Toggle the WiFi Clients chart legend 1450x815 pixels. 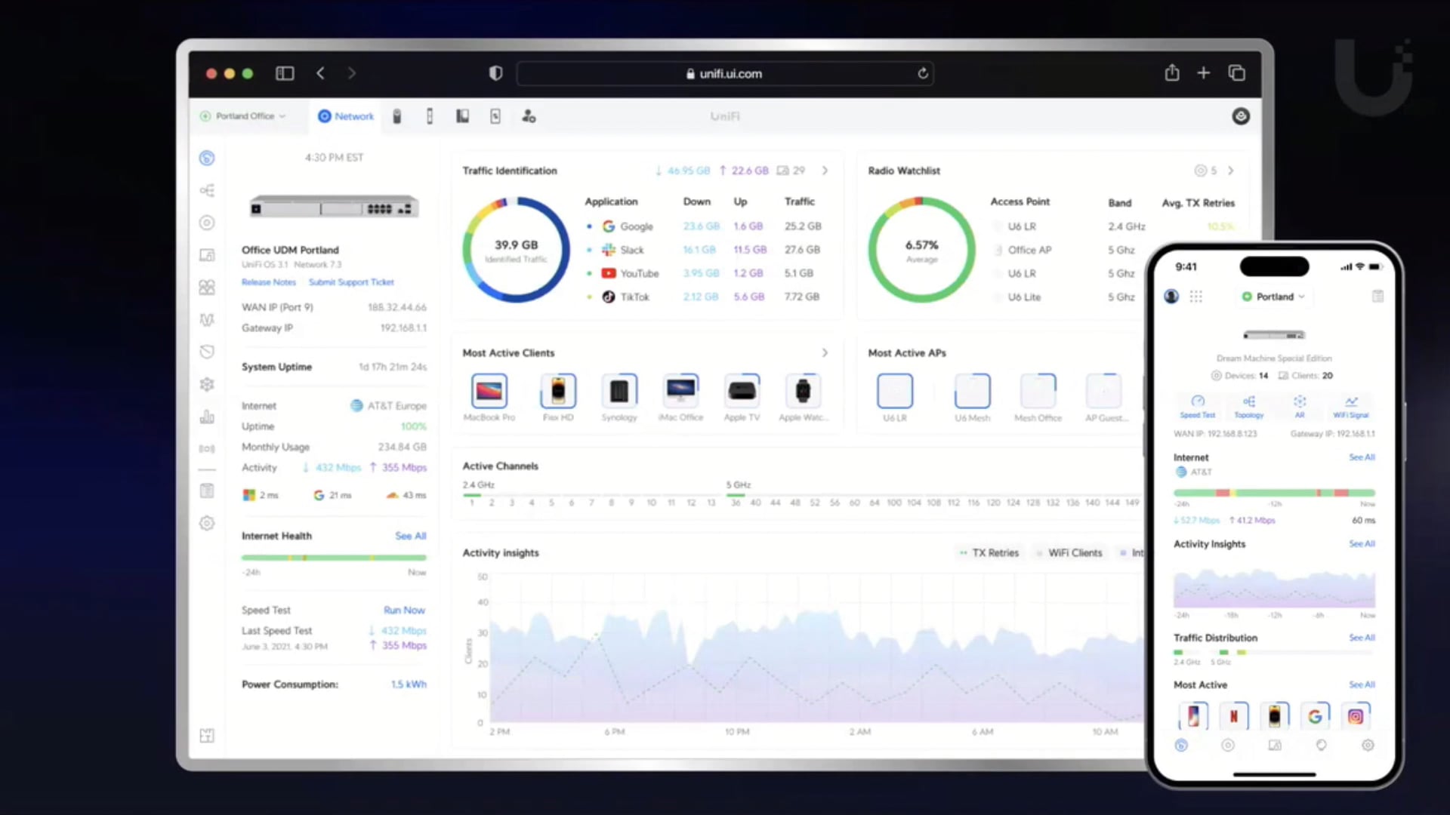point(1069,553)
